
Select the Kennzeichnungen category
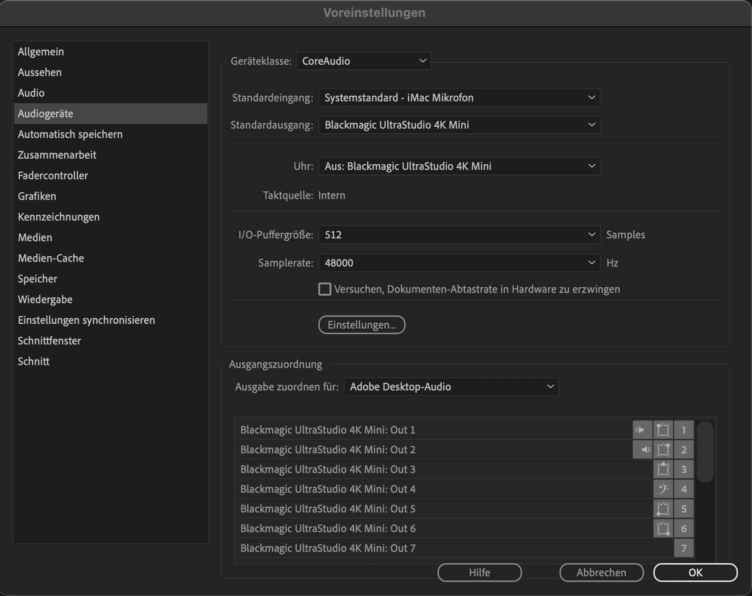pos(111,217)
